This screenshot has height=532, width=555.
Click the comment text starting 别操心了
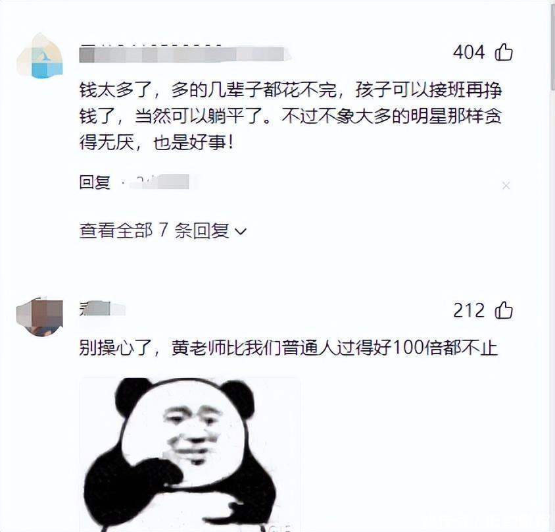tap(289, 348)
